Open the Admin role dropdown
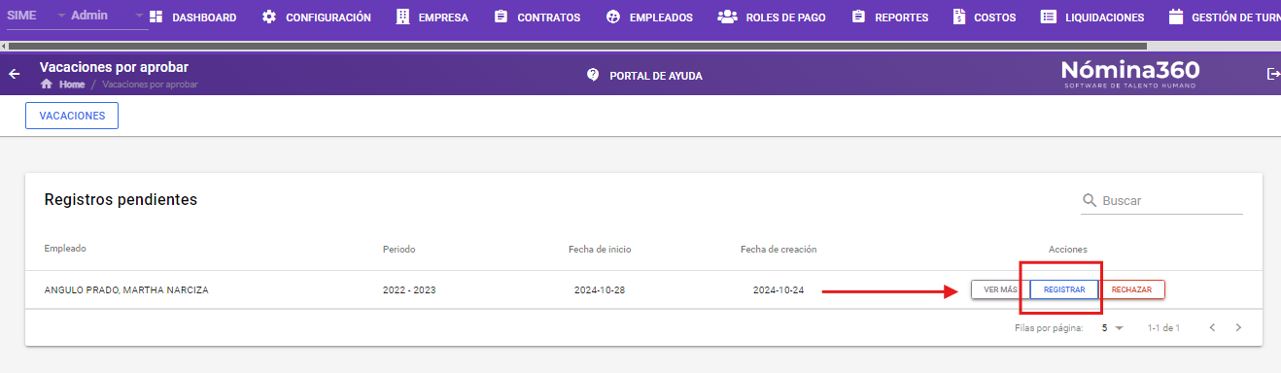The image size is (1281, 373). coord(108,17)
